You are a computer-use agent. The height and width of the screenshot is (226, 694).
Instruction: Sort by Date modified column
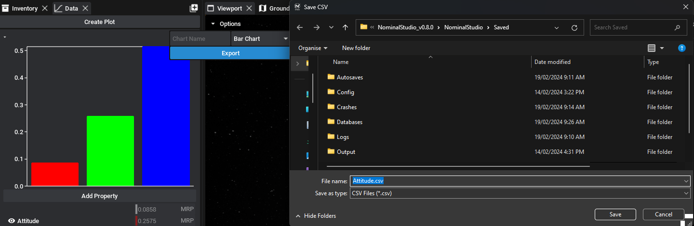552,62
